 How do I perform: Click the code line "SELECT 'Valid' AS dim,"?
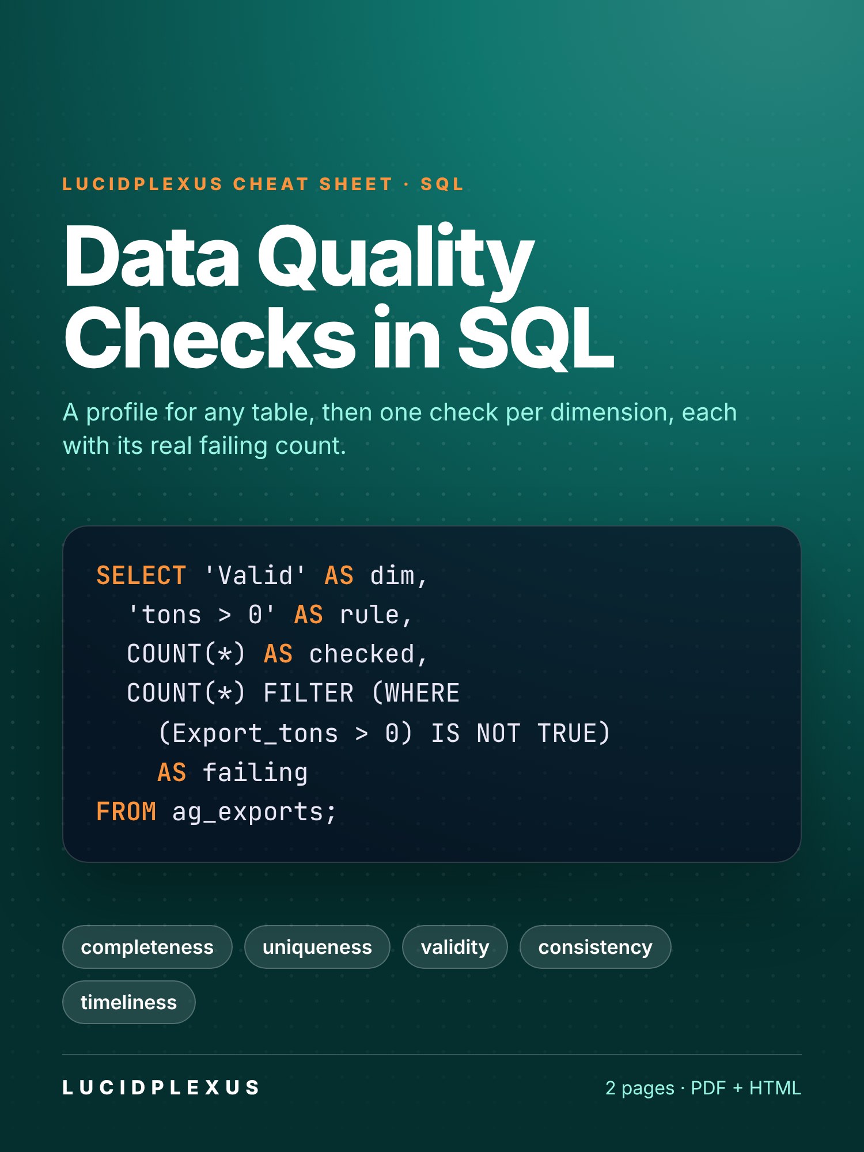pyautogui.click(x=262, y=575)
